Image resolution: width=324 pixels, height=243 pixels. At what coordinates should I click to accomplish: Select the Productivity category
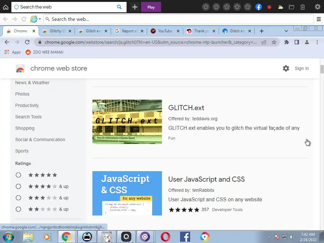(x=27, y=105)
